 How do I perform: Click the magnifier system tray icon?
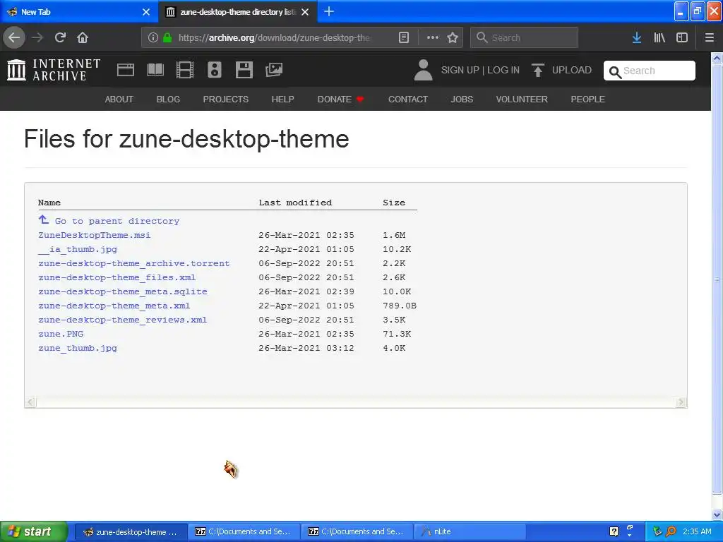click(671, 532)
